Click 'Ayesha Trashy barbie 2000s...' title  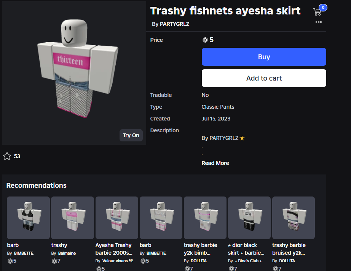114,249
